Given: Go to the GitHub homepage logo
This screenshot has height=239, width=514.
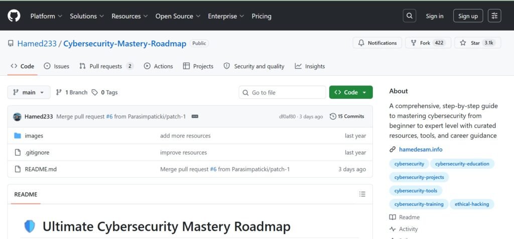Looking at the screenshot, I should 14,16.
